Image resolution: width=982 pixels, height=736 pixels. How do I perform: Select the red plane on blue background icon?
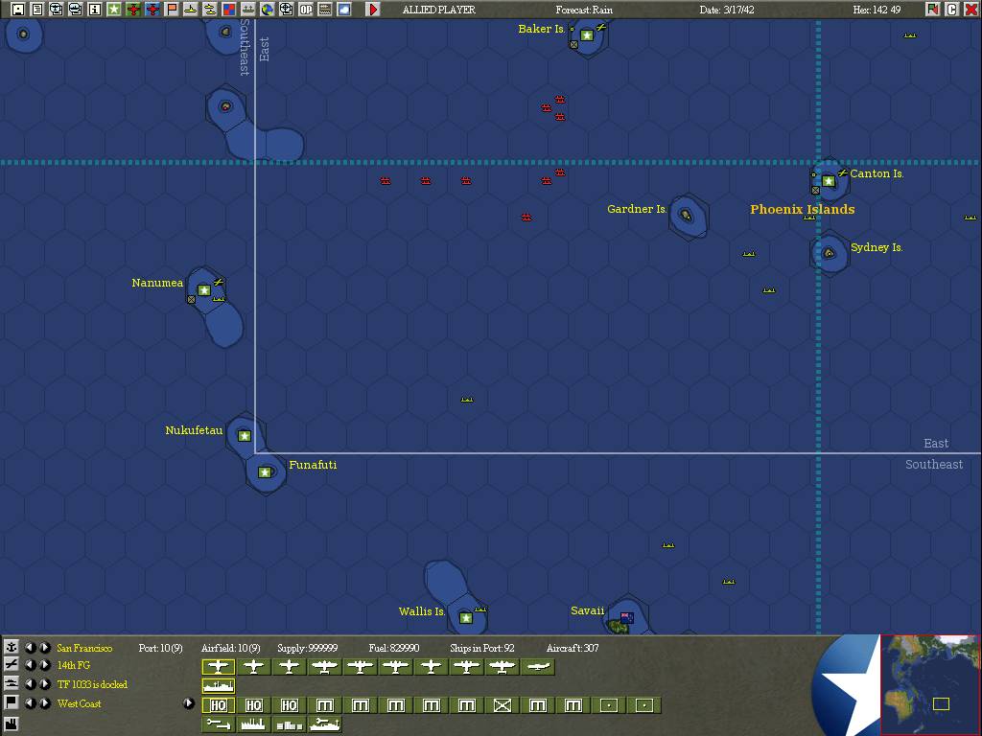click(152, 10)
